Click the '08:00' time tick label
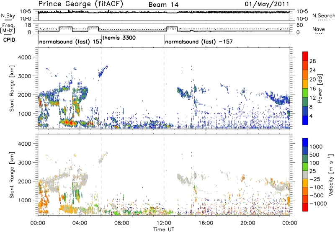This screenshot has height=232, width=335. pyautogui.click(x=122, y=223)
